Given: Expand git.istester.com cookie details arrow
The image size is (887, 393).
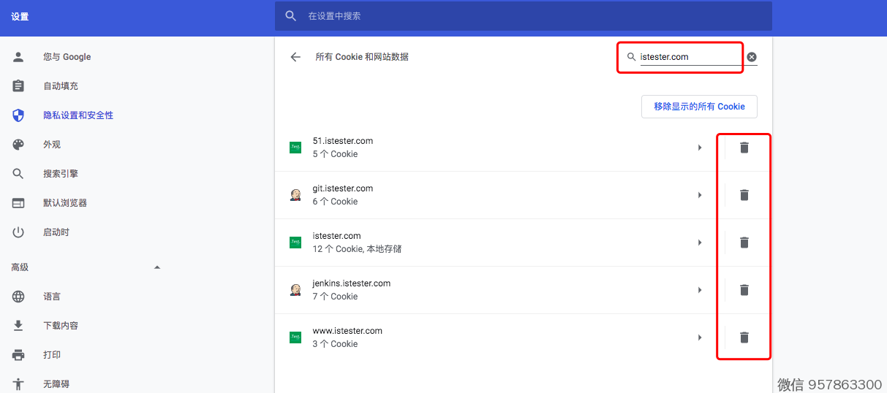Looking at the screenshot, I should click(x=700, y=195).
